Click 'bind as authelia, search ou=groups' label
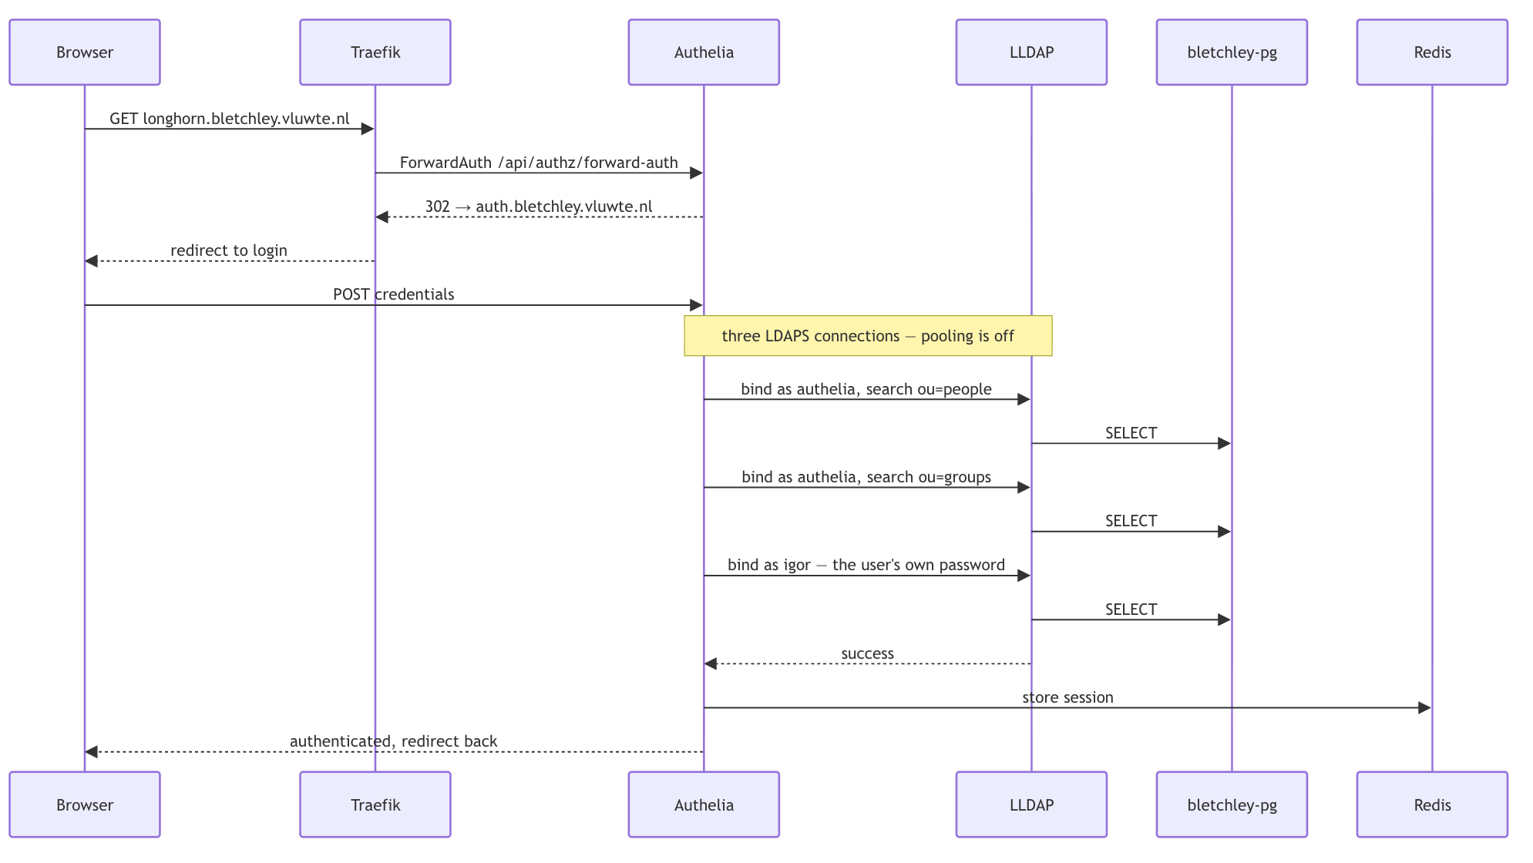 [866, 477]
